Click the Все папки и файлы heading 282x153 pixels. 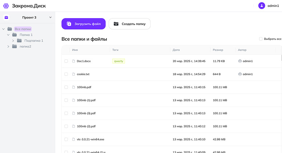coord(84,39)
